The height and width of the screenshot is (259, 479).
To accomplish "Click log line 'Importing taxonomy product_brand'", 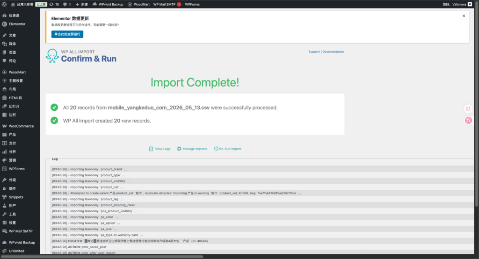I will [x=262, y=169].
